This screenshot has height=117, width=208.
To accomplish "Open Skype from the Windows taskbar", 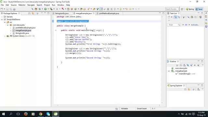I will [x=48, y=114].
